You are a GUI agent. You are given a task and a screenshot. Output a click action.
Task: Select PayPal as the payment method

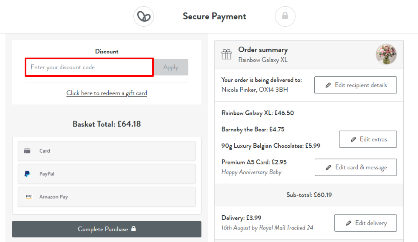click(106, 174)
